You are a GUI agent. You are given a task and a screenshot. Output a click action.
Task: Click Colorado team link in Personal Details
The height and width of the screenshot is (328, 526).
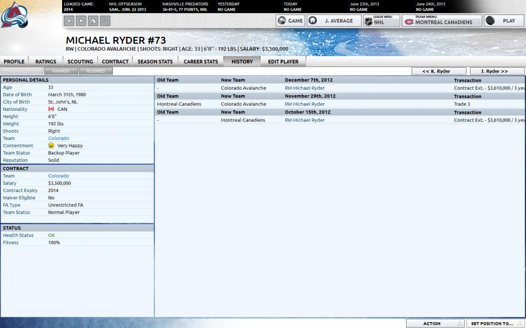(58, 138)
